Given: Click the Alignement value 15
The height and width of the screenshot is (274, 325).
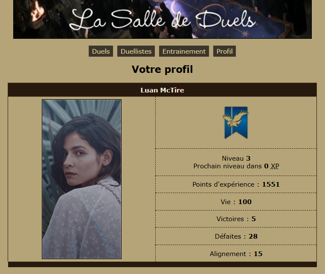Looking at the screenshot, I should coord(258,254).
